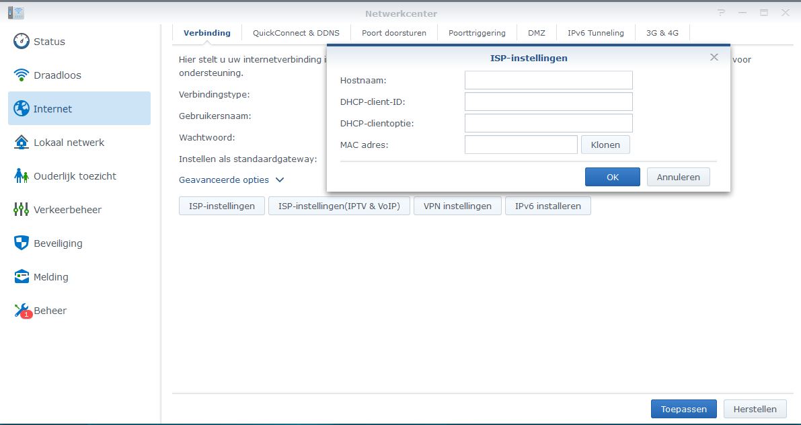801x425 pixels.
Task: Click Klonen next to MAC adres
Action: 605,145
